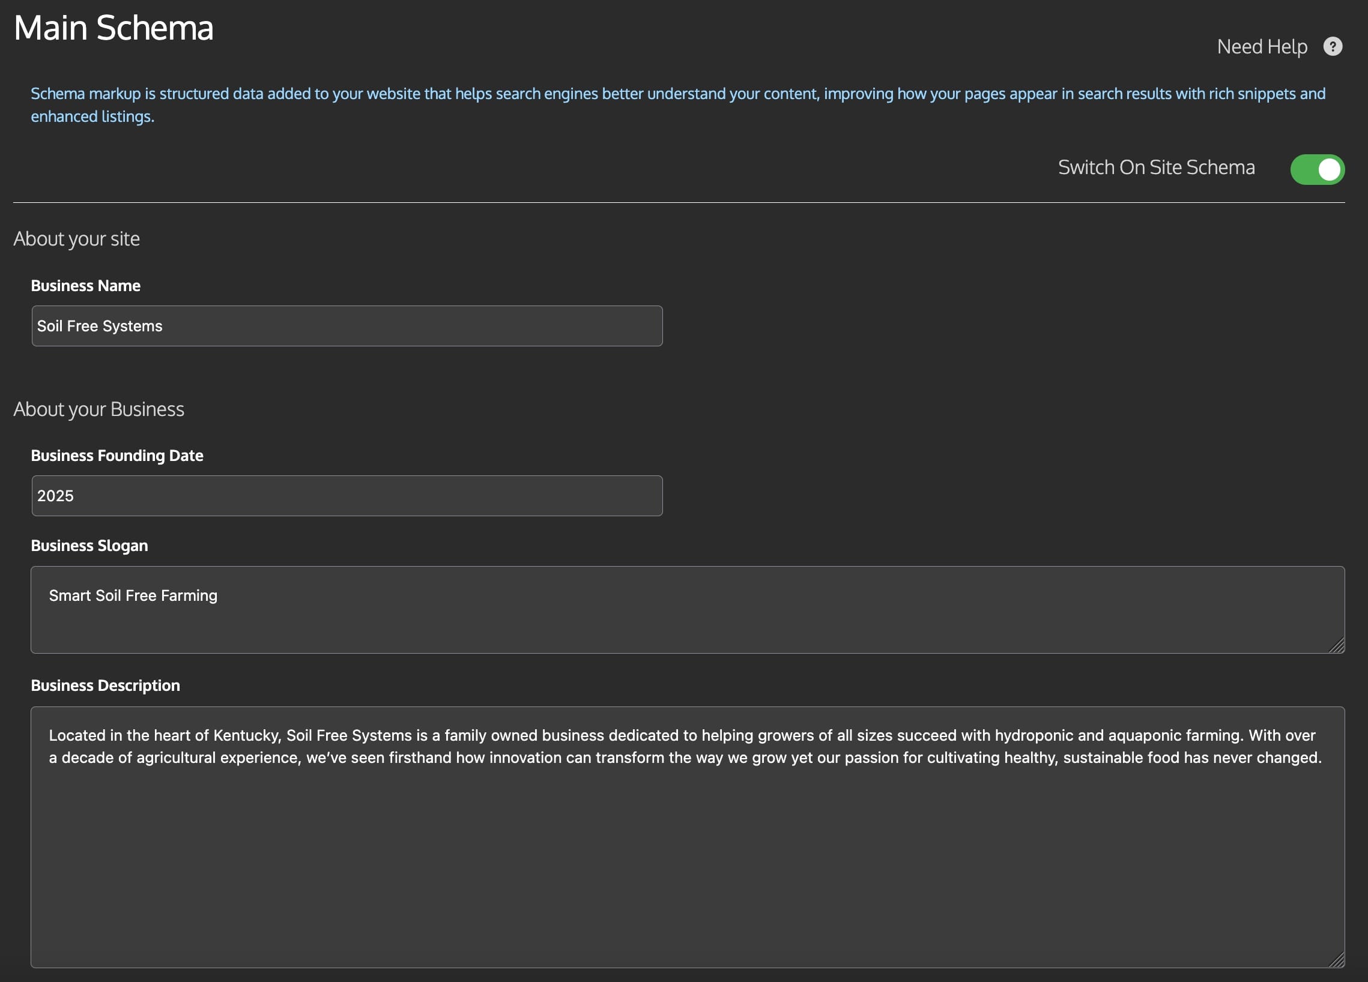
Task: Click the Need Help text label
Action: (x=1262, y=46)
